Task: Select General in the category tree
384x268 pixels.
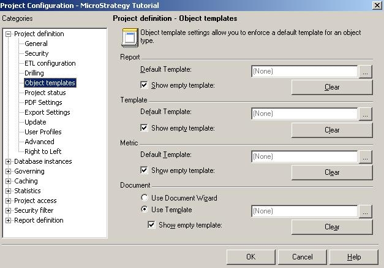Action: (x=36, y=44)
